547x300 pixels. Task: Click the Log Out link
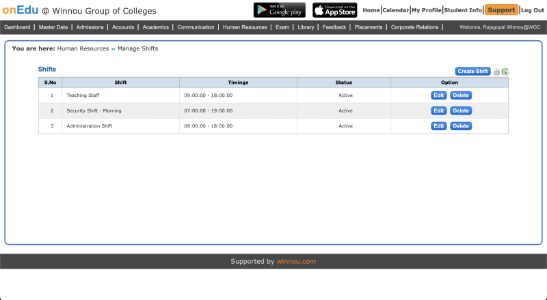pos(533,10)
